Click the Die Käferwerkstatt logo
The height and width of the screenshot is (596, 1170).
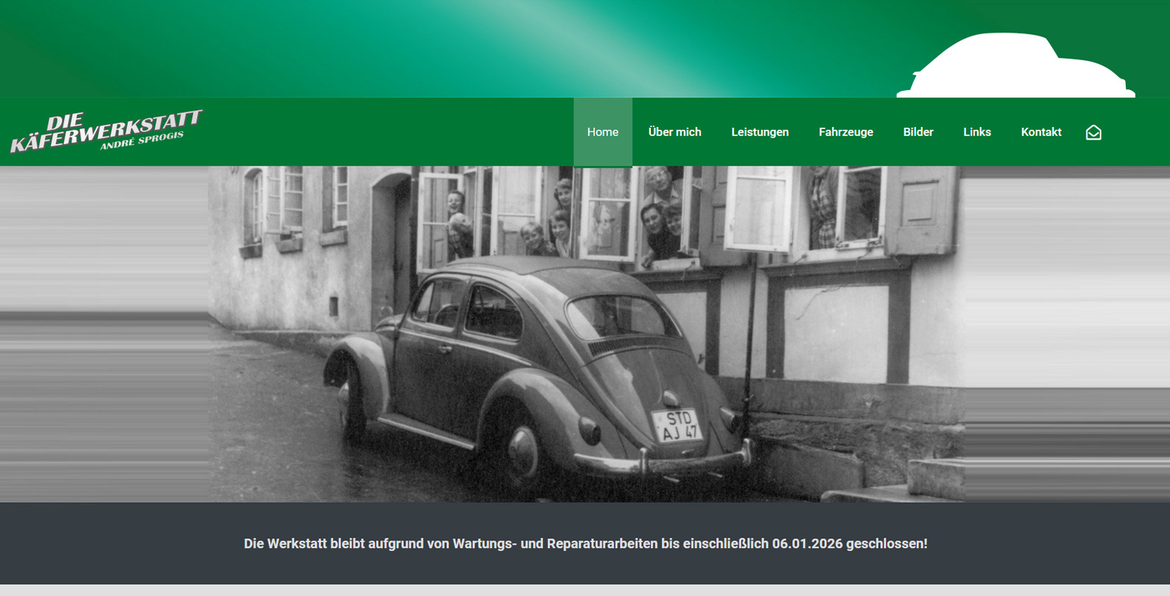click(x=106, y=131)
